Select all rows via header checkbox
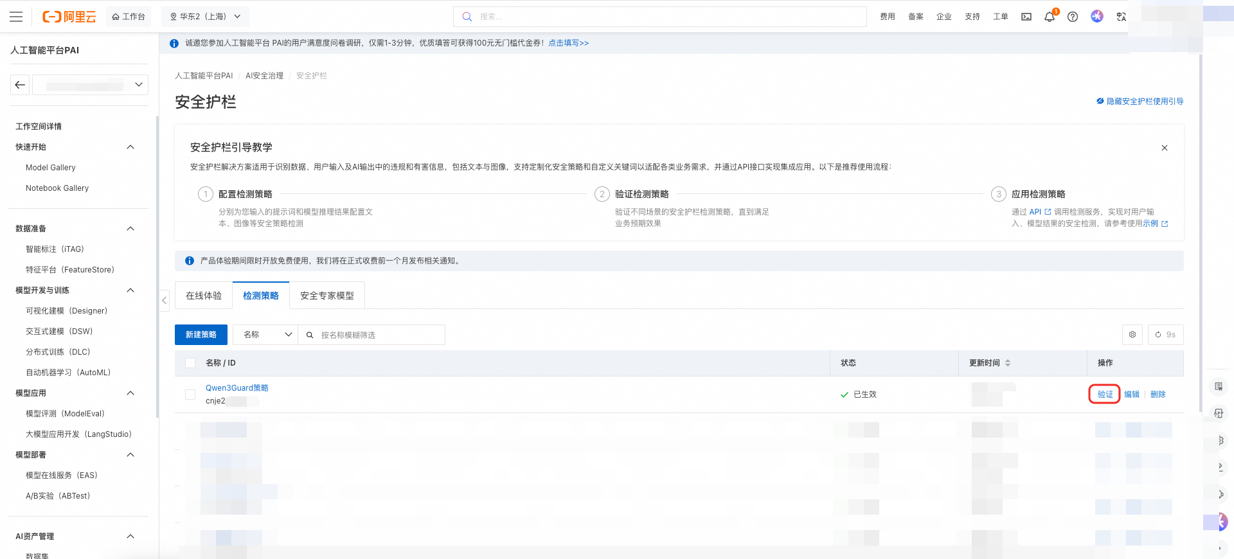1234x559 pixels. click(190, 363)
